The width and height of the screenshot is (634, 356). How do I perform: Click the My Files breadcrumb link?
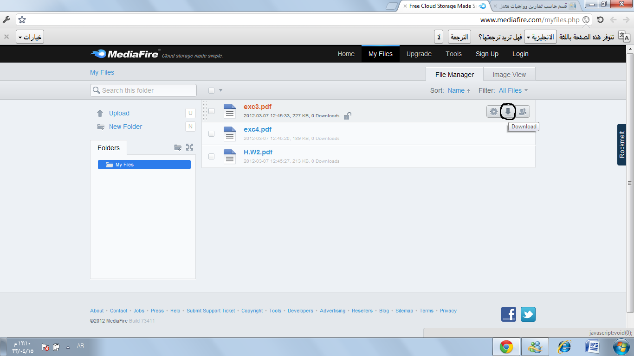(x=102, y=72)
